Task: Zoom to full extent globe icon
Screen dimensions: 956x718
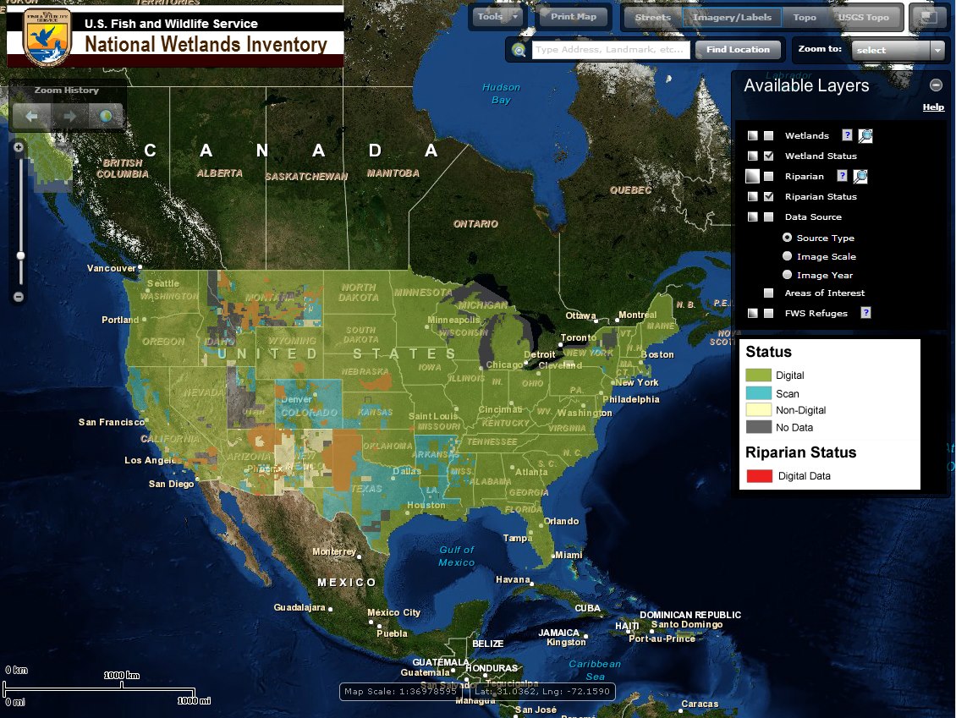Action: coord(106,116)
